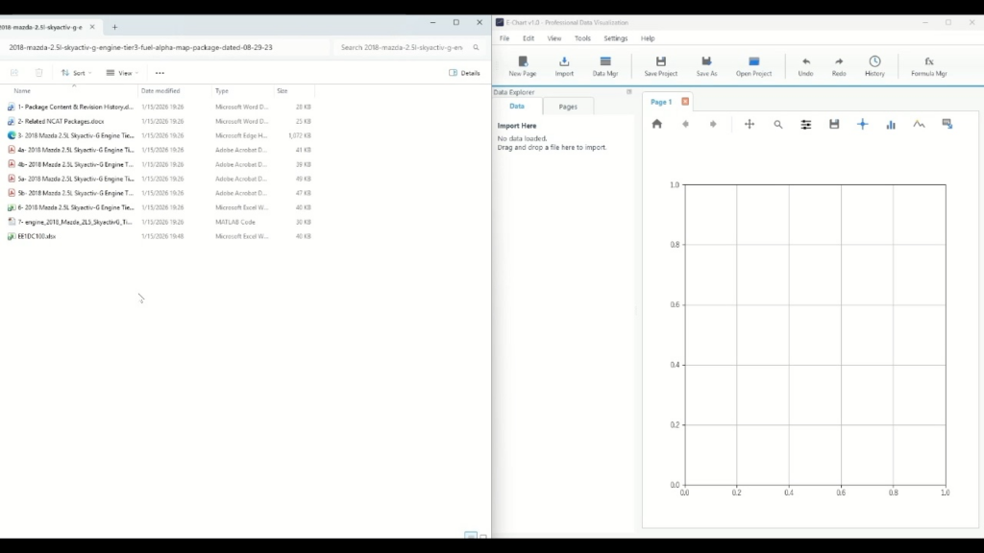Screen dimensions: 984x553
Task: Open the Sort dropdown in File Explorer
Action: [76, 73]
